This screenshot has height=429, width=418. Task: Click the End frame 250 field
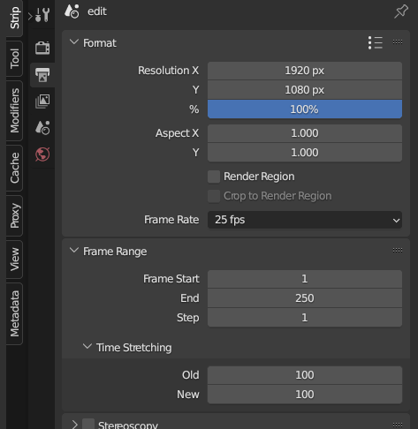[305, 298]
